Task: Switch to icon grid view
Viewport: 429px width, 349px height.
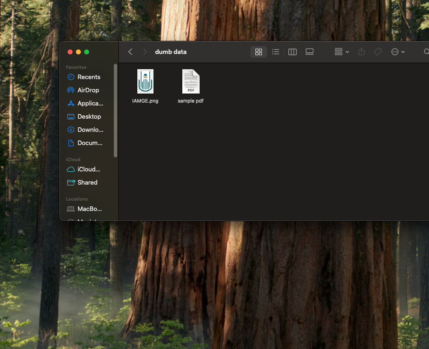Action: coord(259,52)
